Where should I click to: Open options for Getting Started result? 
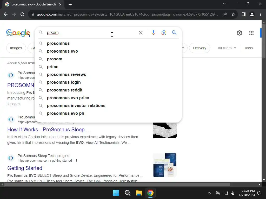pos(76,161)
